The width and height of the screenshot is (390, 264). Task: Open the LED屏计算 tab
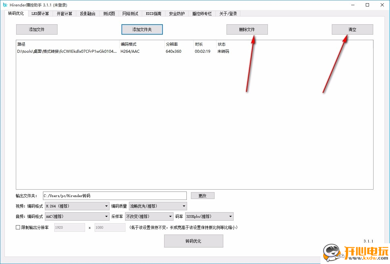(x=40, y=14)
